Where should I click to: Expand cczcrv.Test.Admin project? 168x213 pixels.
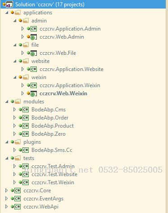[x=14, y=166]
